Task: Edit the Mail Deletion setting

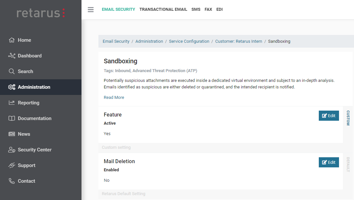Action: (329, 162)
